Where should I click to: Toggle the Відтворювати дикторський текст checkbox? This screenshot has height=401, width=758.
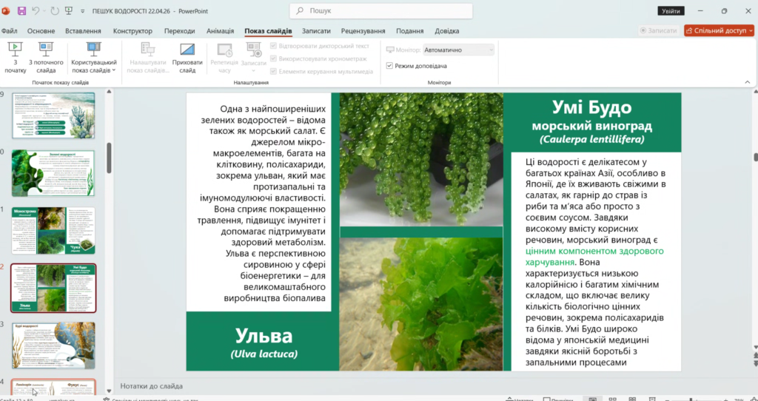coord(274,46)
